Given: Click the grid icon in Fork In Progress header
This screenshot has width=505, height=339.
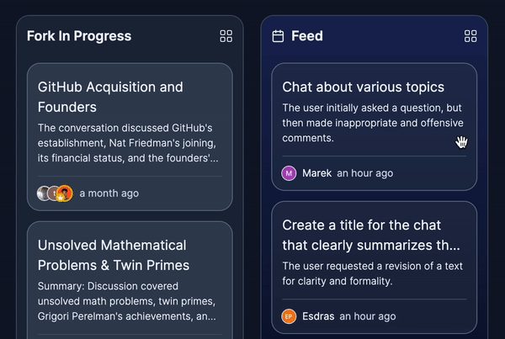Looking at the screenshot, I should pos(226,36).
